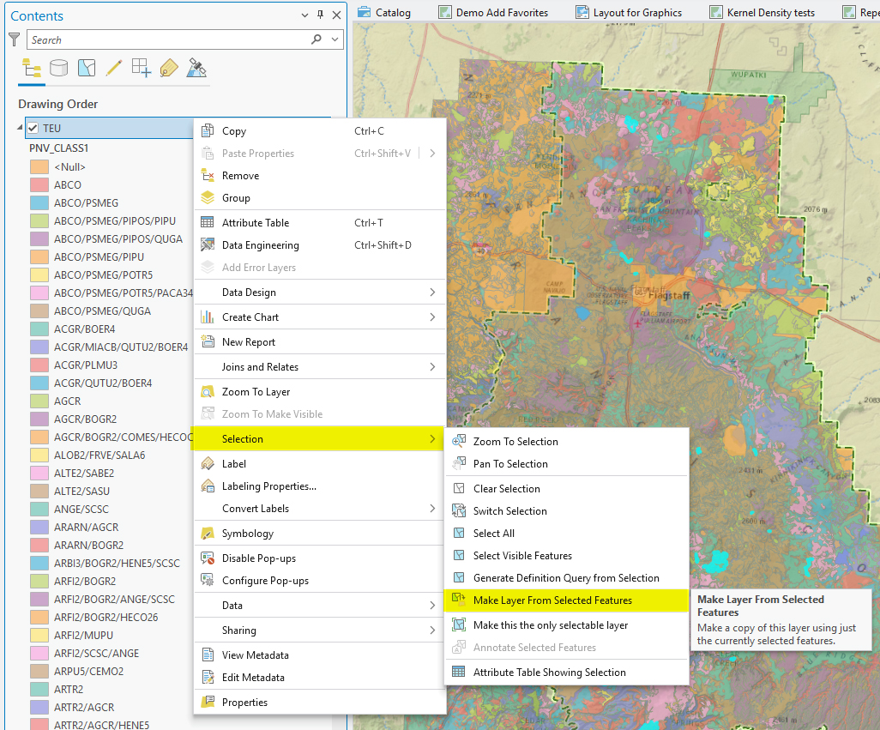Choose Make Layer From Selected Features
The image size is (880, 730).
(566, 600)
